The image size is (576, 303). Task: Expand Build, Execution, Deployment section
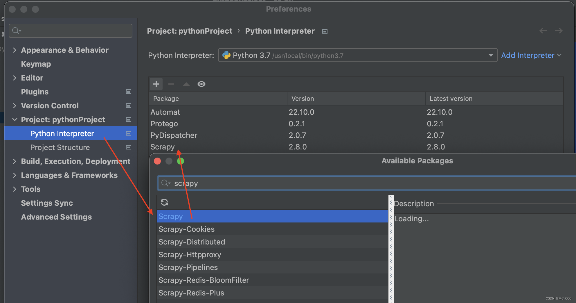(15, 161)
